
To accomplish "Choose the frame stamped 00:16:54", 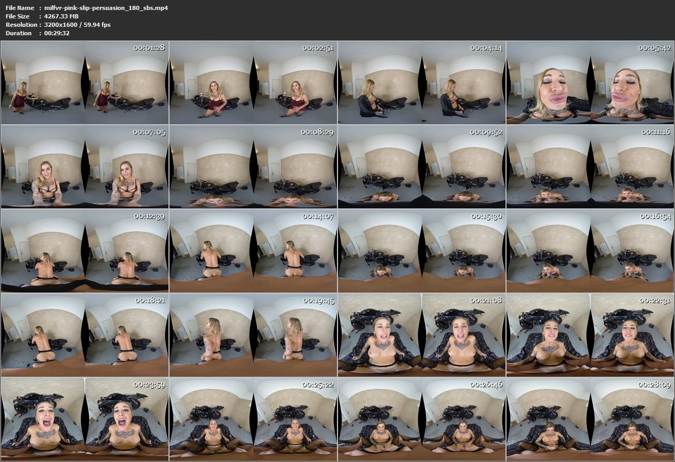I will click(590, 251).
